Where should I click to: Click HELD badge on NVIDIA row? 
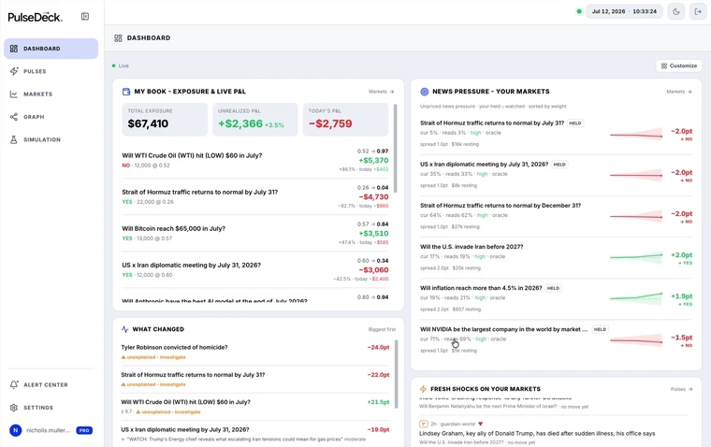600,329
